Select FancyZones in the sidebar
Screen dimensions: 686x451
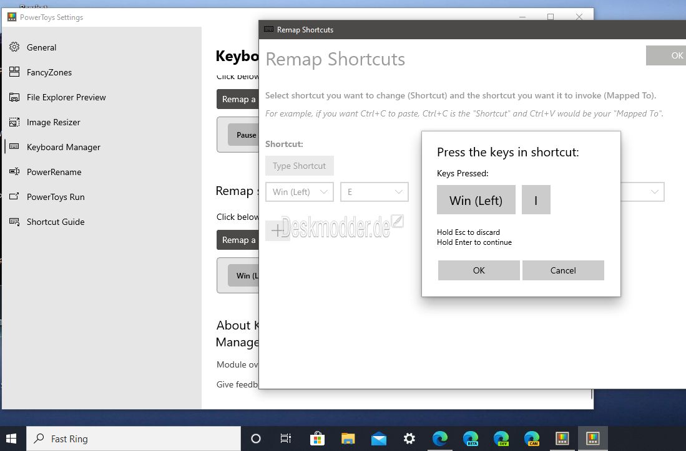coord(49,72)
